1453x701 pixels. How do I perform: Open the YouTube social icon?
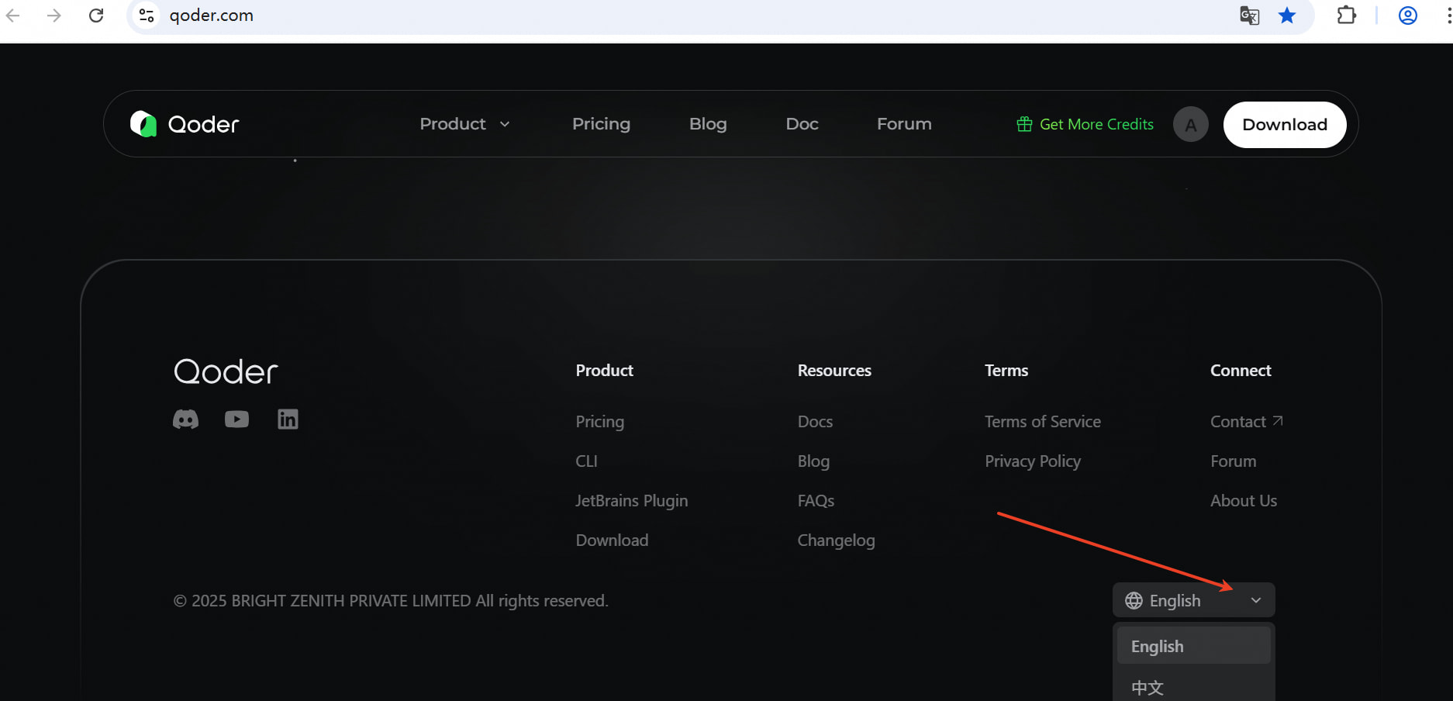(236, 420)
